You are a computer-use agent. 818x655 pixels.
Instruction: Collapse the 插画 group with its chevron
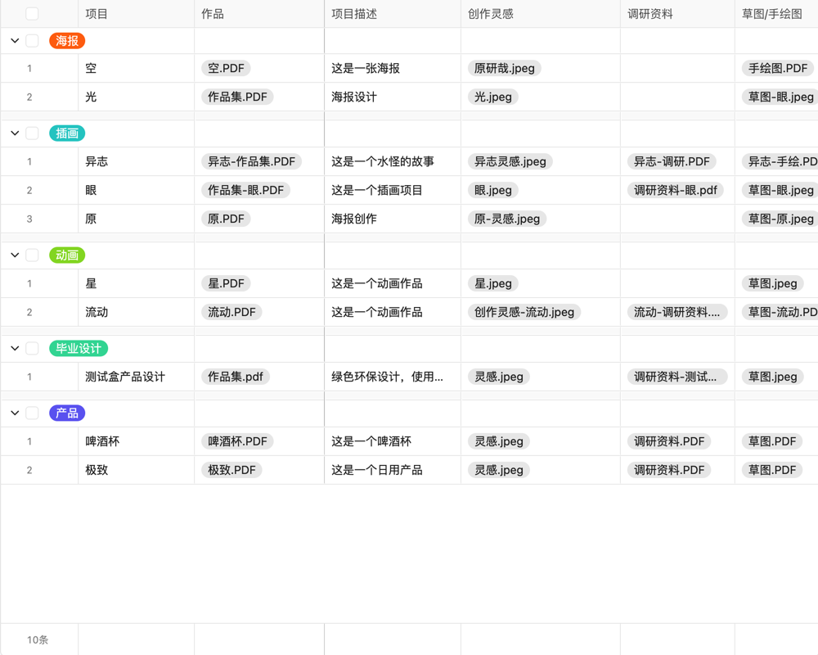pyautogui.click(x=14, y=133)
